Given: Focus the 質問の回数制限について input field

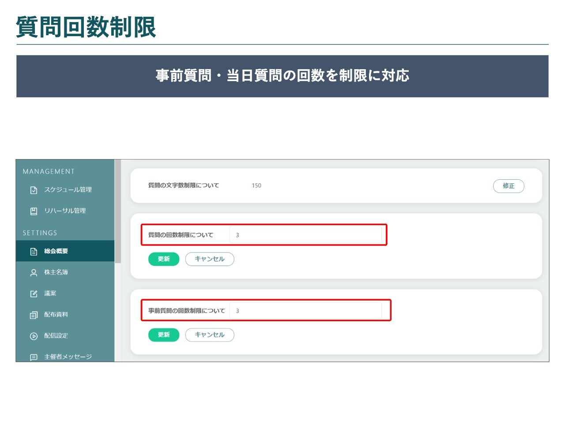Looking at the screenshot, I should pos(305,235).
